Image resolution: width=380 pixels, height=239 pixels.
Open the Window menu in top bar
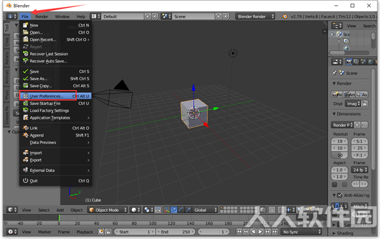pos(62,16)
